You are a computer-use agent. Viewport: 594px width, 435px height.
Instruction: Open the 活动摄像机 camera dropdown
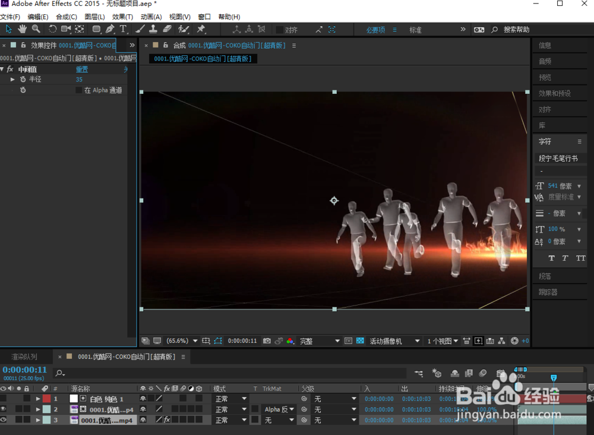(394, 341)
